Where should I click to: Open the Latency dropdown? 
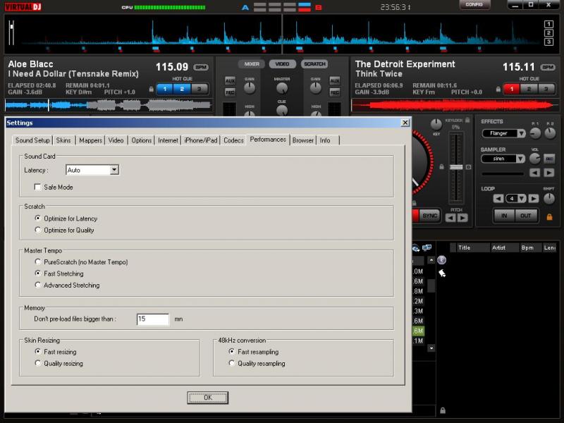tap(114, 170)
